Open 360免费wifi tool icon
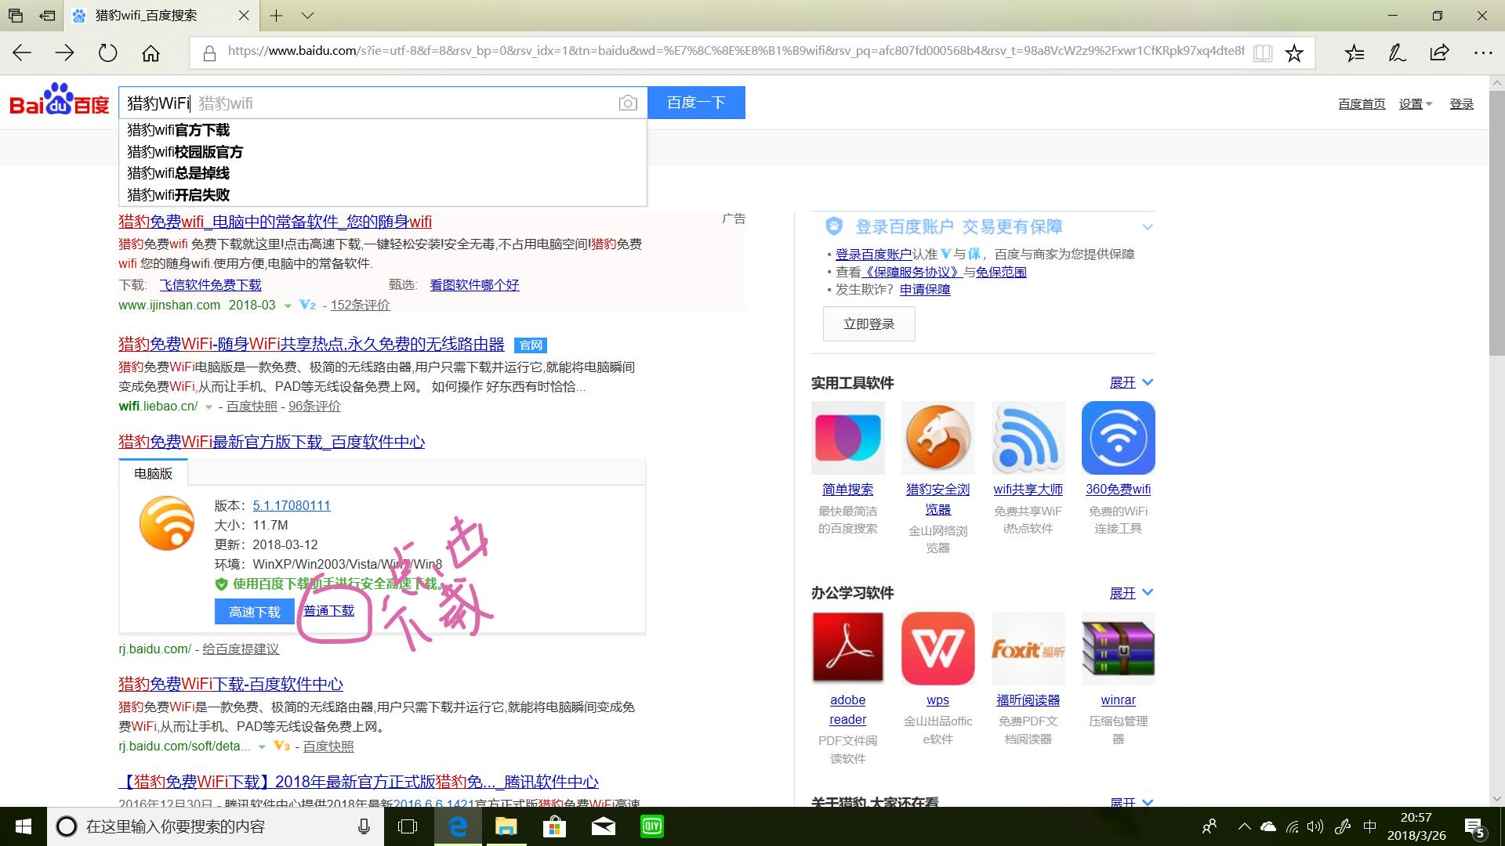 (1118, 438)
